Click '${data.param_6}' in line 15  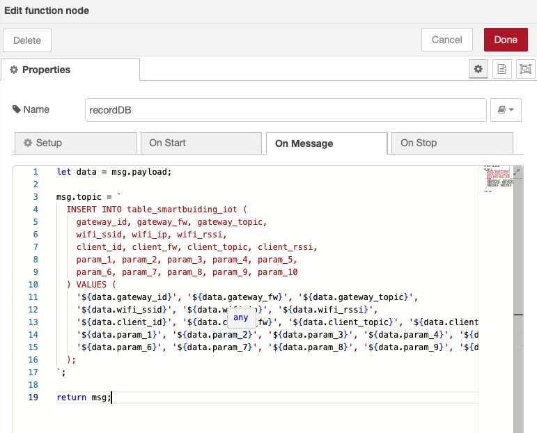(x=119, y=347)
